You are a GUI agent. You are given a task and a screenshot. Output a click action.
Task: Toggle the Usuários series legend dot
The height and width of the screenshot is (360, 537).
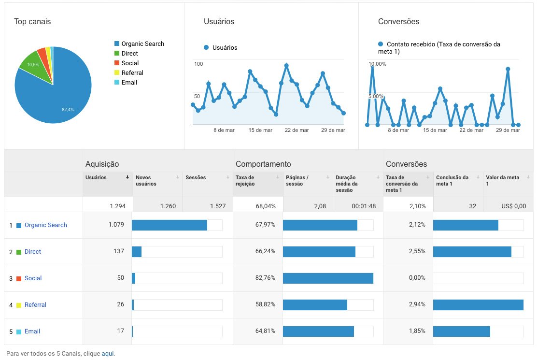tap(206, 48)
